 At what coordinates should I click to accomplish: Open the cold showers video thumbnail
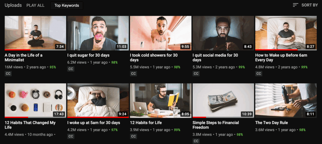(x=161, y=33)
